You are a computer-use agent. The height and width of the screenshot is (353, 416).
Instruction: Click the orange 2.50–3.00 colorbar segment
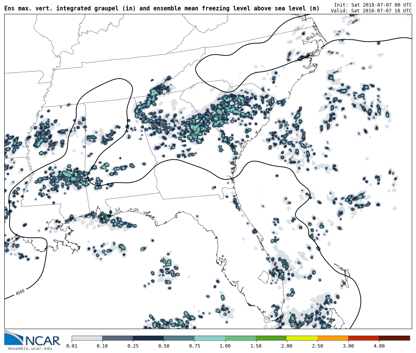(x=333, y=338)
